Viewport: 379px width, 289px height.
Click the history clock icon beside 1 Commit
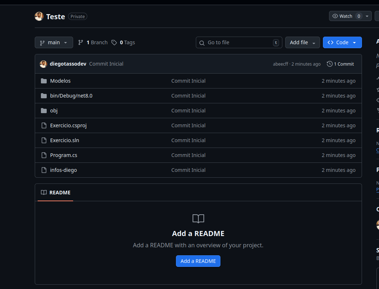[329, 64]
